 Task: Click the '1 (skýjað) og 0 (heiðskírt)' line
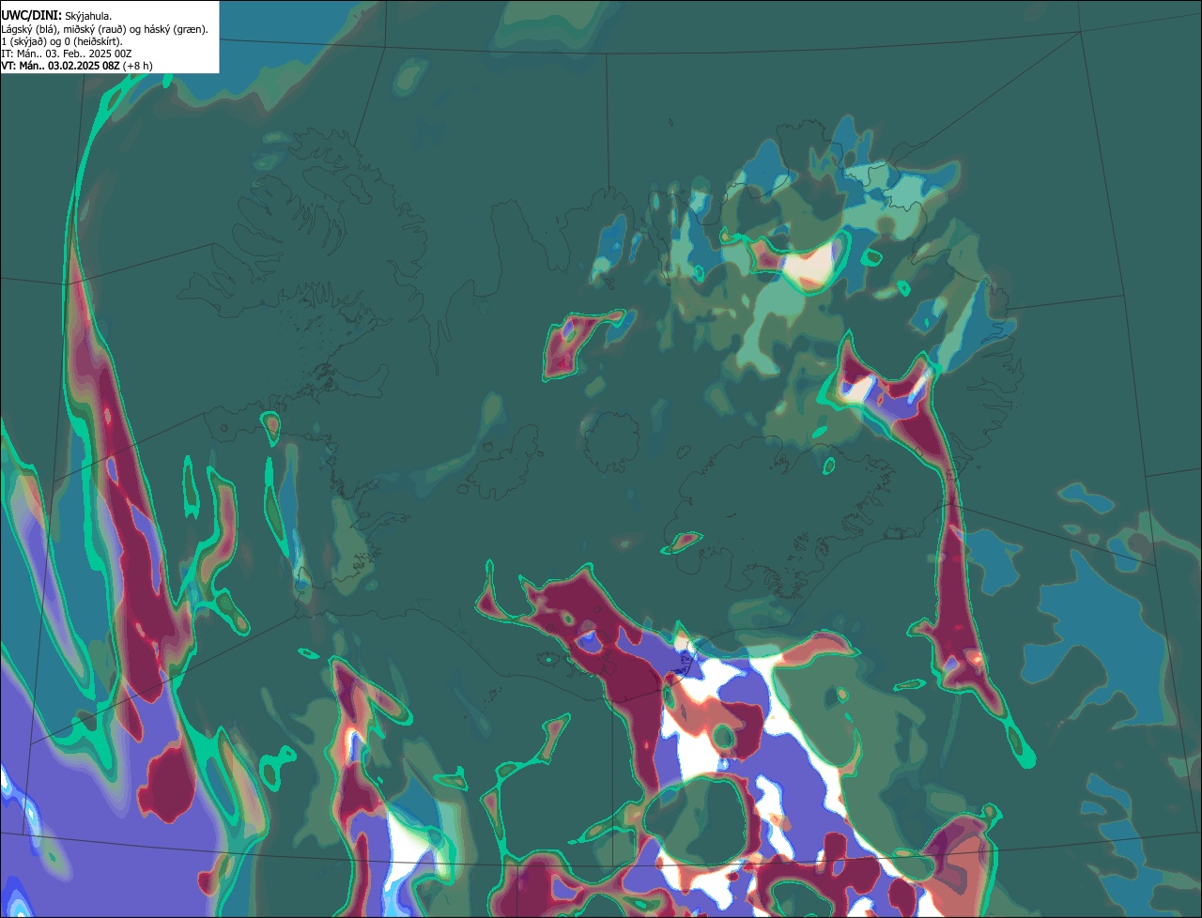62,41
